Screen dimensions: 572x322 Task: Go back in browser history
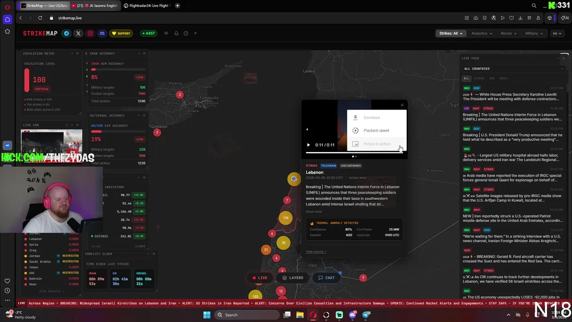(x=21, y=18)
